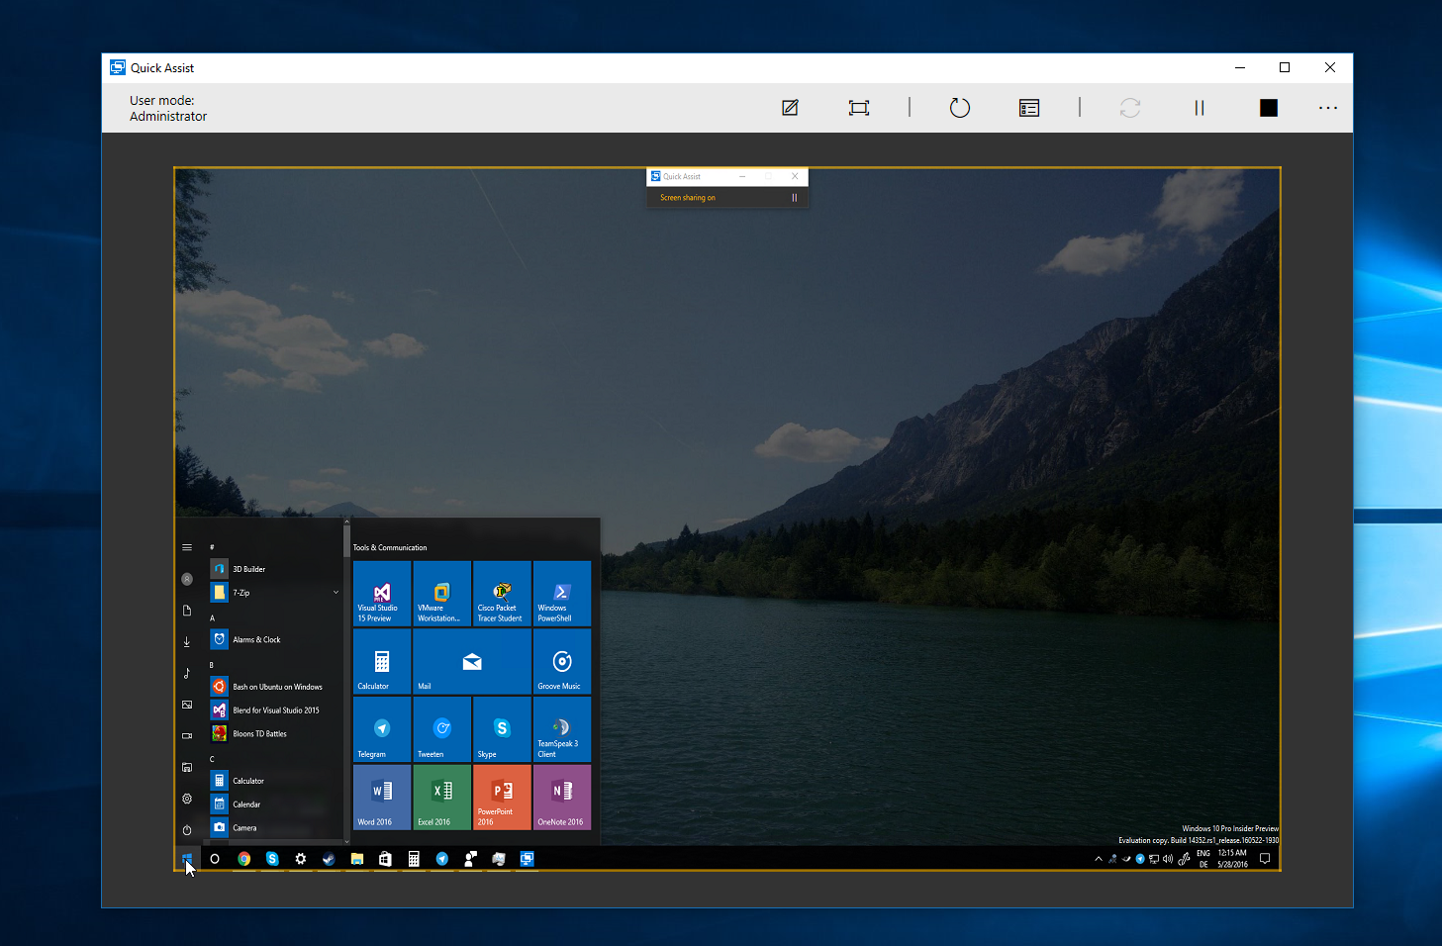Pause sharing in the mini Quick Assist window

pyautogui.click(x=794, y=197)
